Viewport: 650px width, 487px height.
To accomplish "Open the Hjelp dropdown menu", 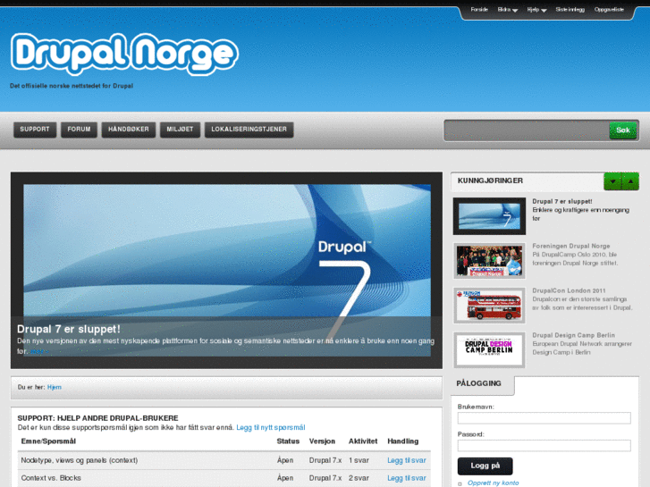I will tap(536, 10).
